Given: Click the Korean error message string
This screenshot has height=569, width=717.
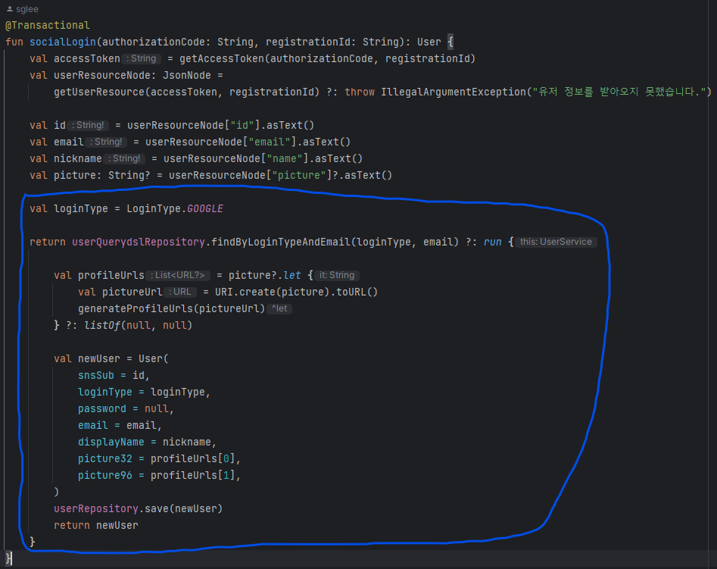Looking at the screenshot, I should (619, 92).
